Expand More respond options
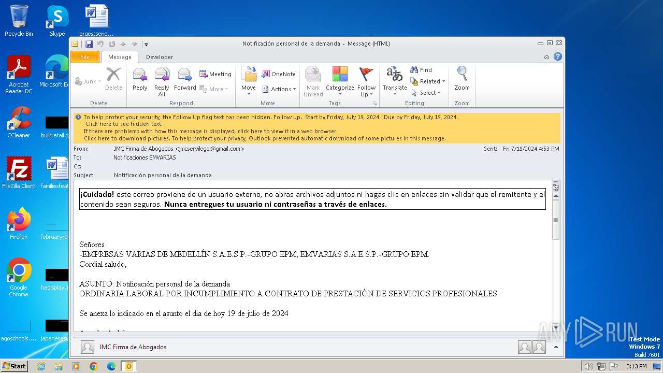 coord(214,89)
